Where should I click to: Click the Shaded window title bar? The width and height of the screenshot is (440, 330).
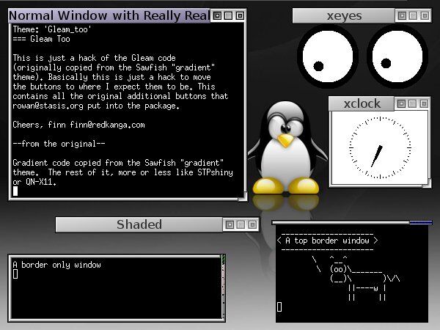click(x=139, y=224)
